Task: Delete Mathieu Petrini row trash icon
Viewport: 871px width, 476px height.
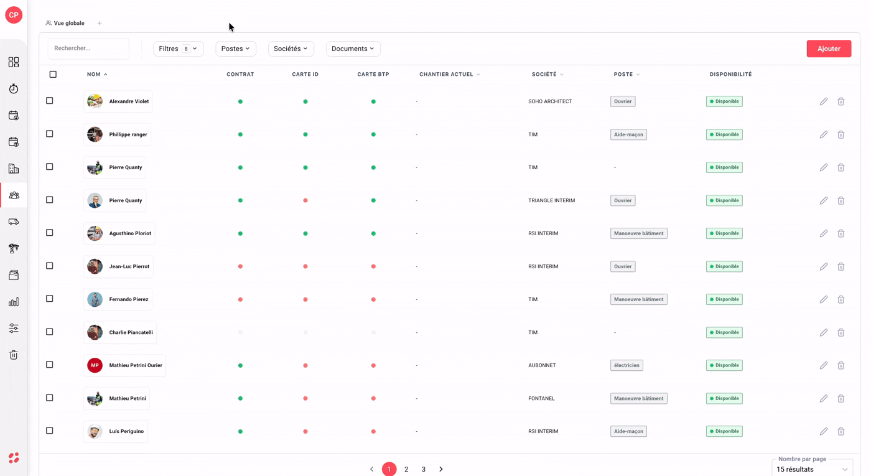Action: (841, 398)
